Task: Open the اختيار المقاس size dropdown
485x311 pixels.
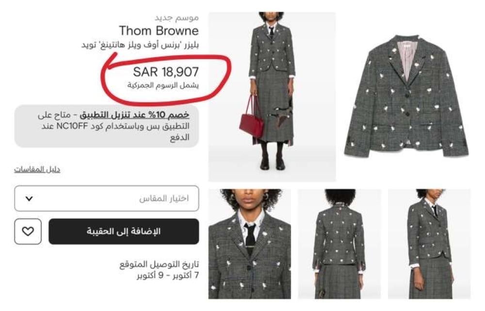Action: click(x=107, y=198)
